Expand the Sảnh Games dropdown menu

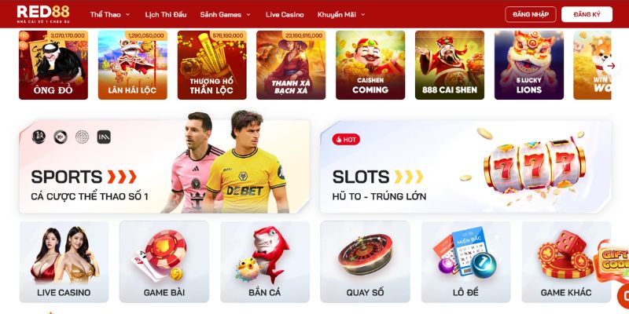click(x=225, y=14)
